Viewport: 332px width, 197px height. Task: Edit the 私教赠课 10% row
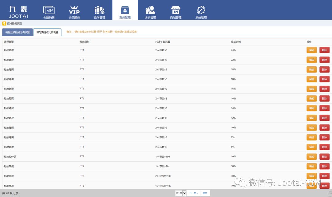(x=311, y=128)
